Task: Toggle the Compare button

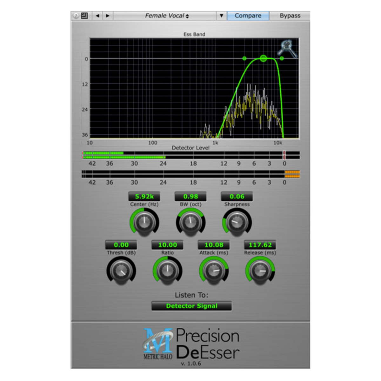Action: coord(248,16)
